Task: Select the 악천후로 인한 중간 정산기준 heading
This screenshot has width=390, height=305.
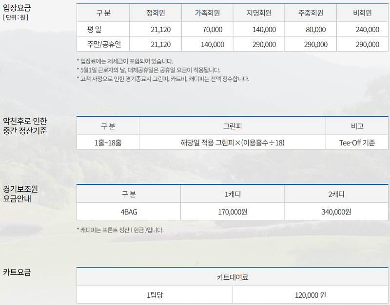Action: [25, 126]
